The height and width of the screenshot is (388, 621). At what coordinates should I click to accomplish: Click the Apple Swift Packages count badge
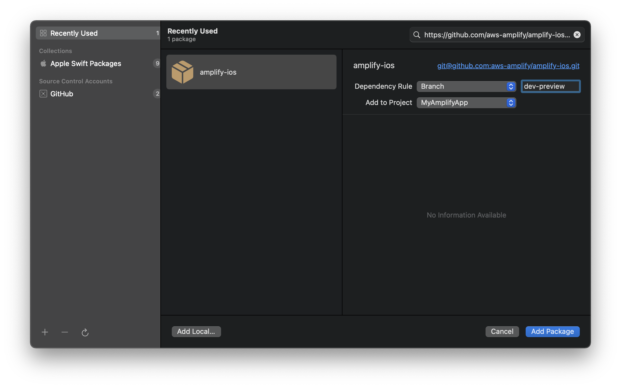coord(157,63)
